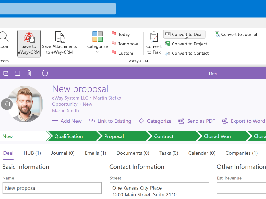Click the Est. Revenue field
266x199 pixels.
(x=242, y=188)
